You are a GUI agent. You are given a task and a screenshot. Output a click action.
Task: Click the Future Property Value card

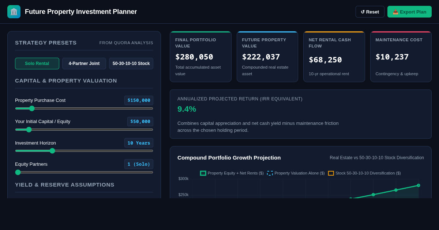point(267,57)
